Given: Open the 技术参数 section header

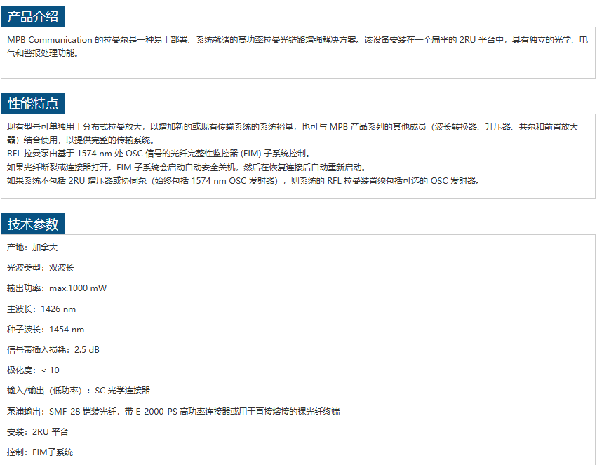Looking at the screenshot, I should 33,224.
